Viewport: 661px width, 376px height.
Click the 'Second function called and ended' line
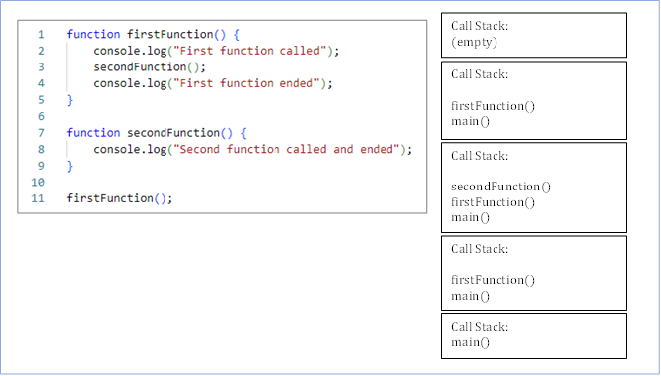(253, 150)
